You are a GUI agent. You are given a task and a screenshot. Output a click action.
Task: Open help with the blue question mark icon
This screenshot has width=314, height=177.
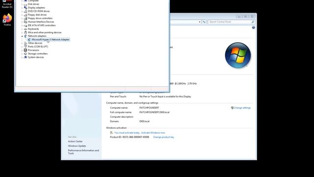(x=253, y=28)
